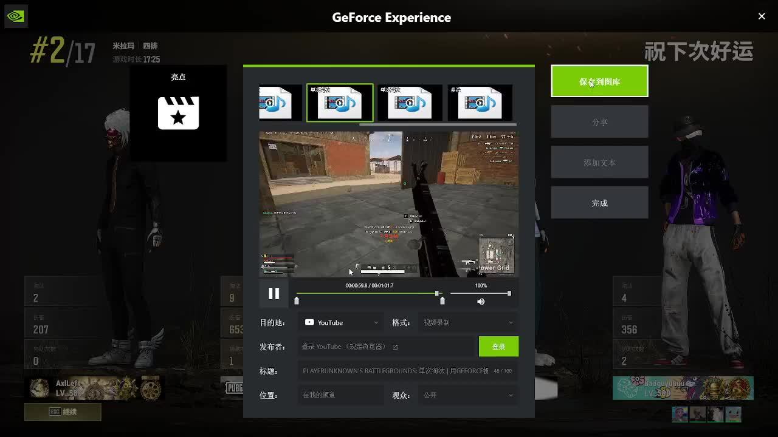This screenshot has width=778, height=437.
Task: Expand the 格式 format dropdown
Action: (468, 323)
